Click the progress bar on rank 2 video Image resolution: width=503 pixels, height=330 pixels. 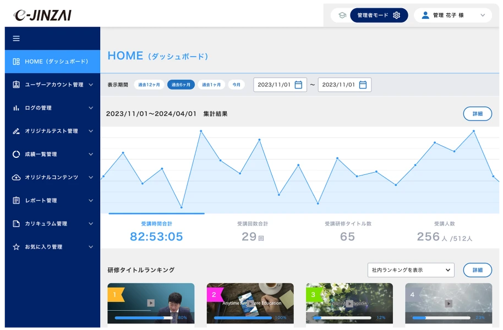coord(243,318)
